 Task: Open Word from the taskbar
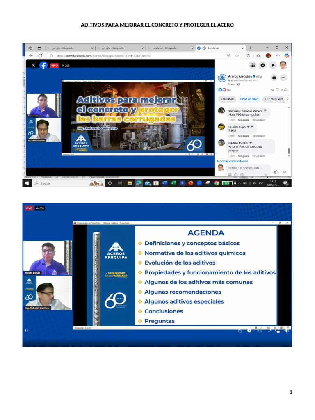[x=165, y=183]
